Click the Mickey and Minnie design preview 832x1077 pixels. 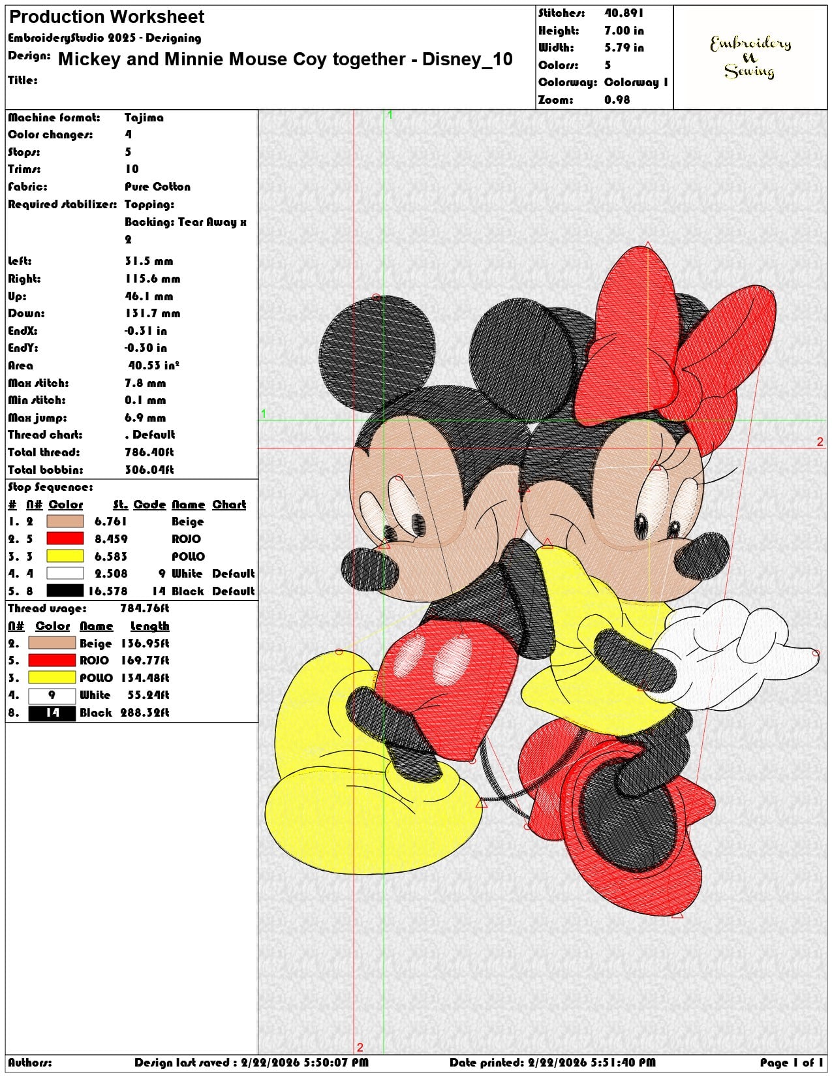(x=542, y=581)
